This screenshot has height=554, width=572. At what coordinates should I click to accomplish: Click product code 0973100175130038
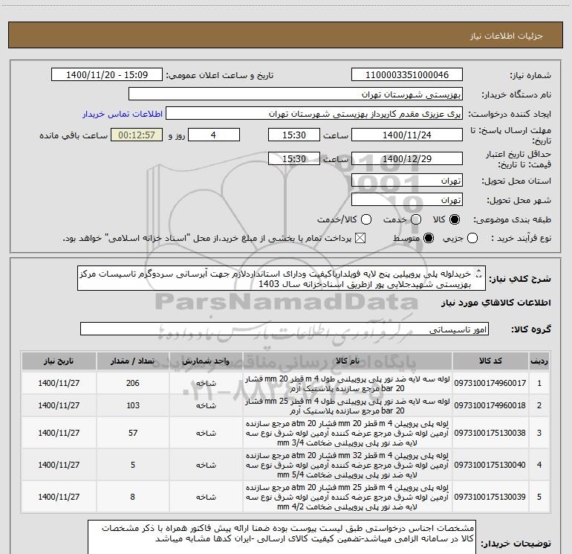tap(490, 433)
